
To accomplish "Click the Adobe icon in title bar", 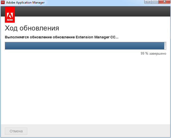I will coord(3,2).
